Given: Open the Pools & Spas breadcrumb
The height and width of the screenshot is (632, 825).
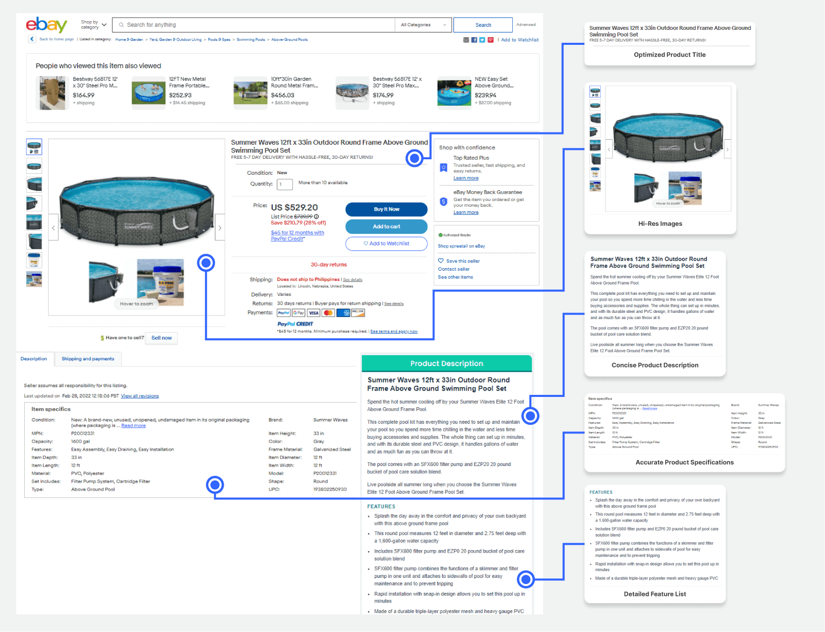Looking at the screenshot, I should point(219,40).
